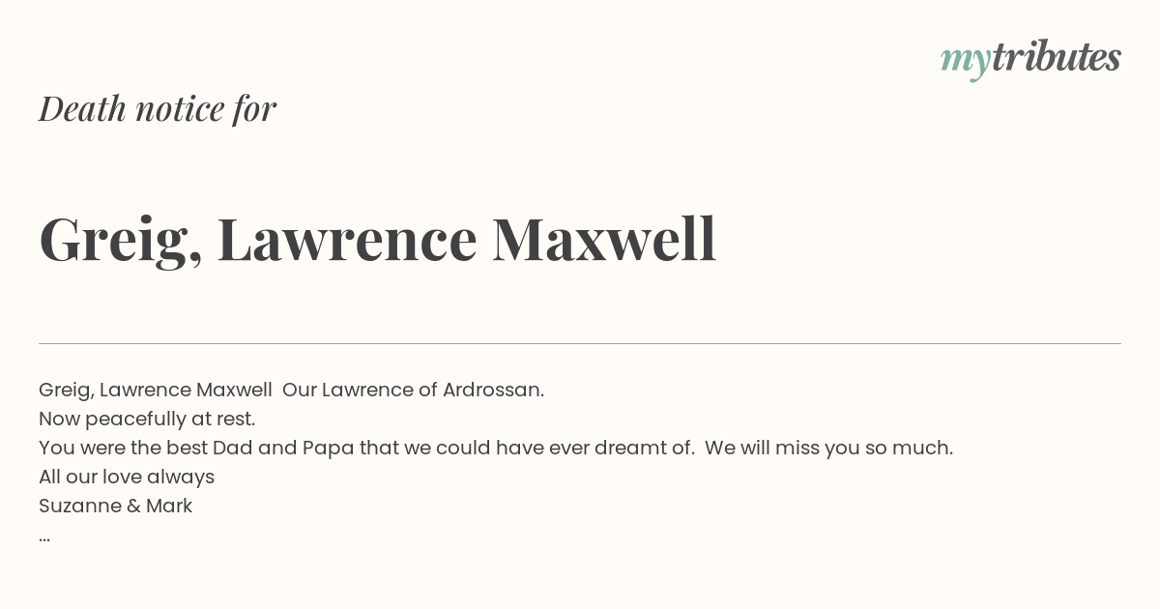
Task: Click the green 'my' part of logo
Action: pos(965,63)
